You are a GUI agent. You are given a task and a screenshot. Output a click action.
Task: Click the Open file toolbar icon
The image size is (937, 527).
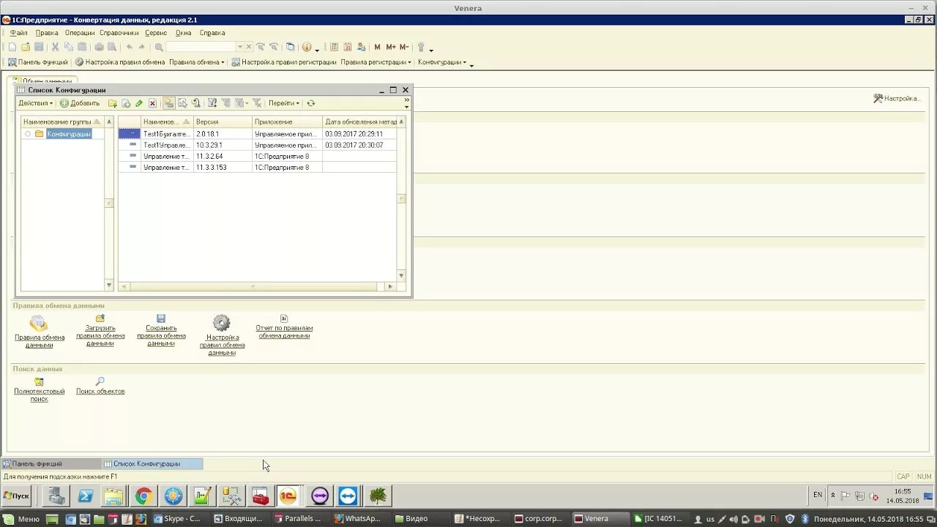[25, 47]
